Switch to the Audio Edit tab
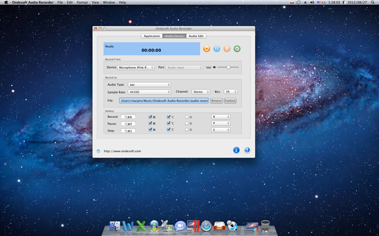The width and height of the screenshot is (379, 236). pyautogui.click(x=196, y=36)
